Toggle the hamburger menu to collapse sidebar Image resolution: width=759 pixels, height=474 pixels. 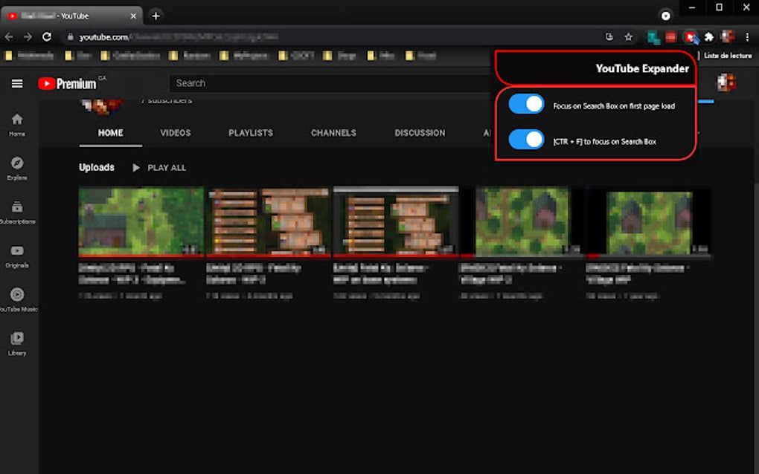coord(16,83)
